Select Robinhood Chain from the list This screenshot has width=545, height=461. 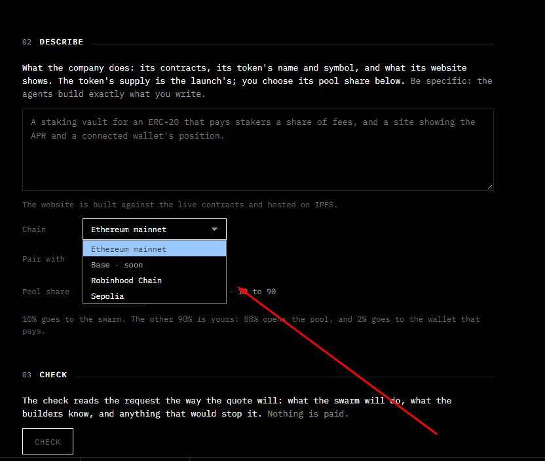click(155, 281)
